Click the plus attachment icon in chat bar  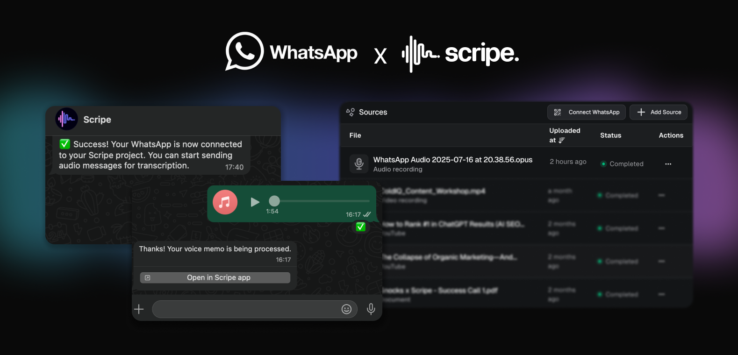139,309
